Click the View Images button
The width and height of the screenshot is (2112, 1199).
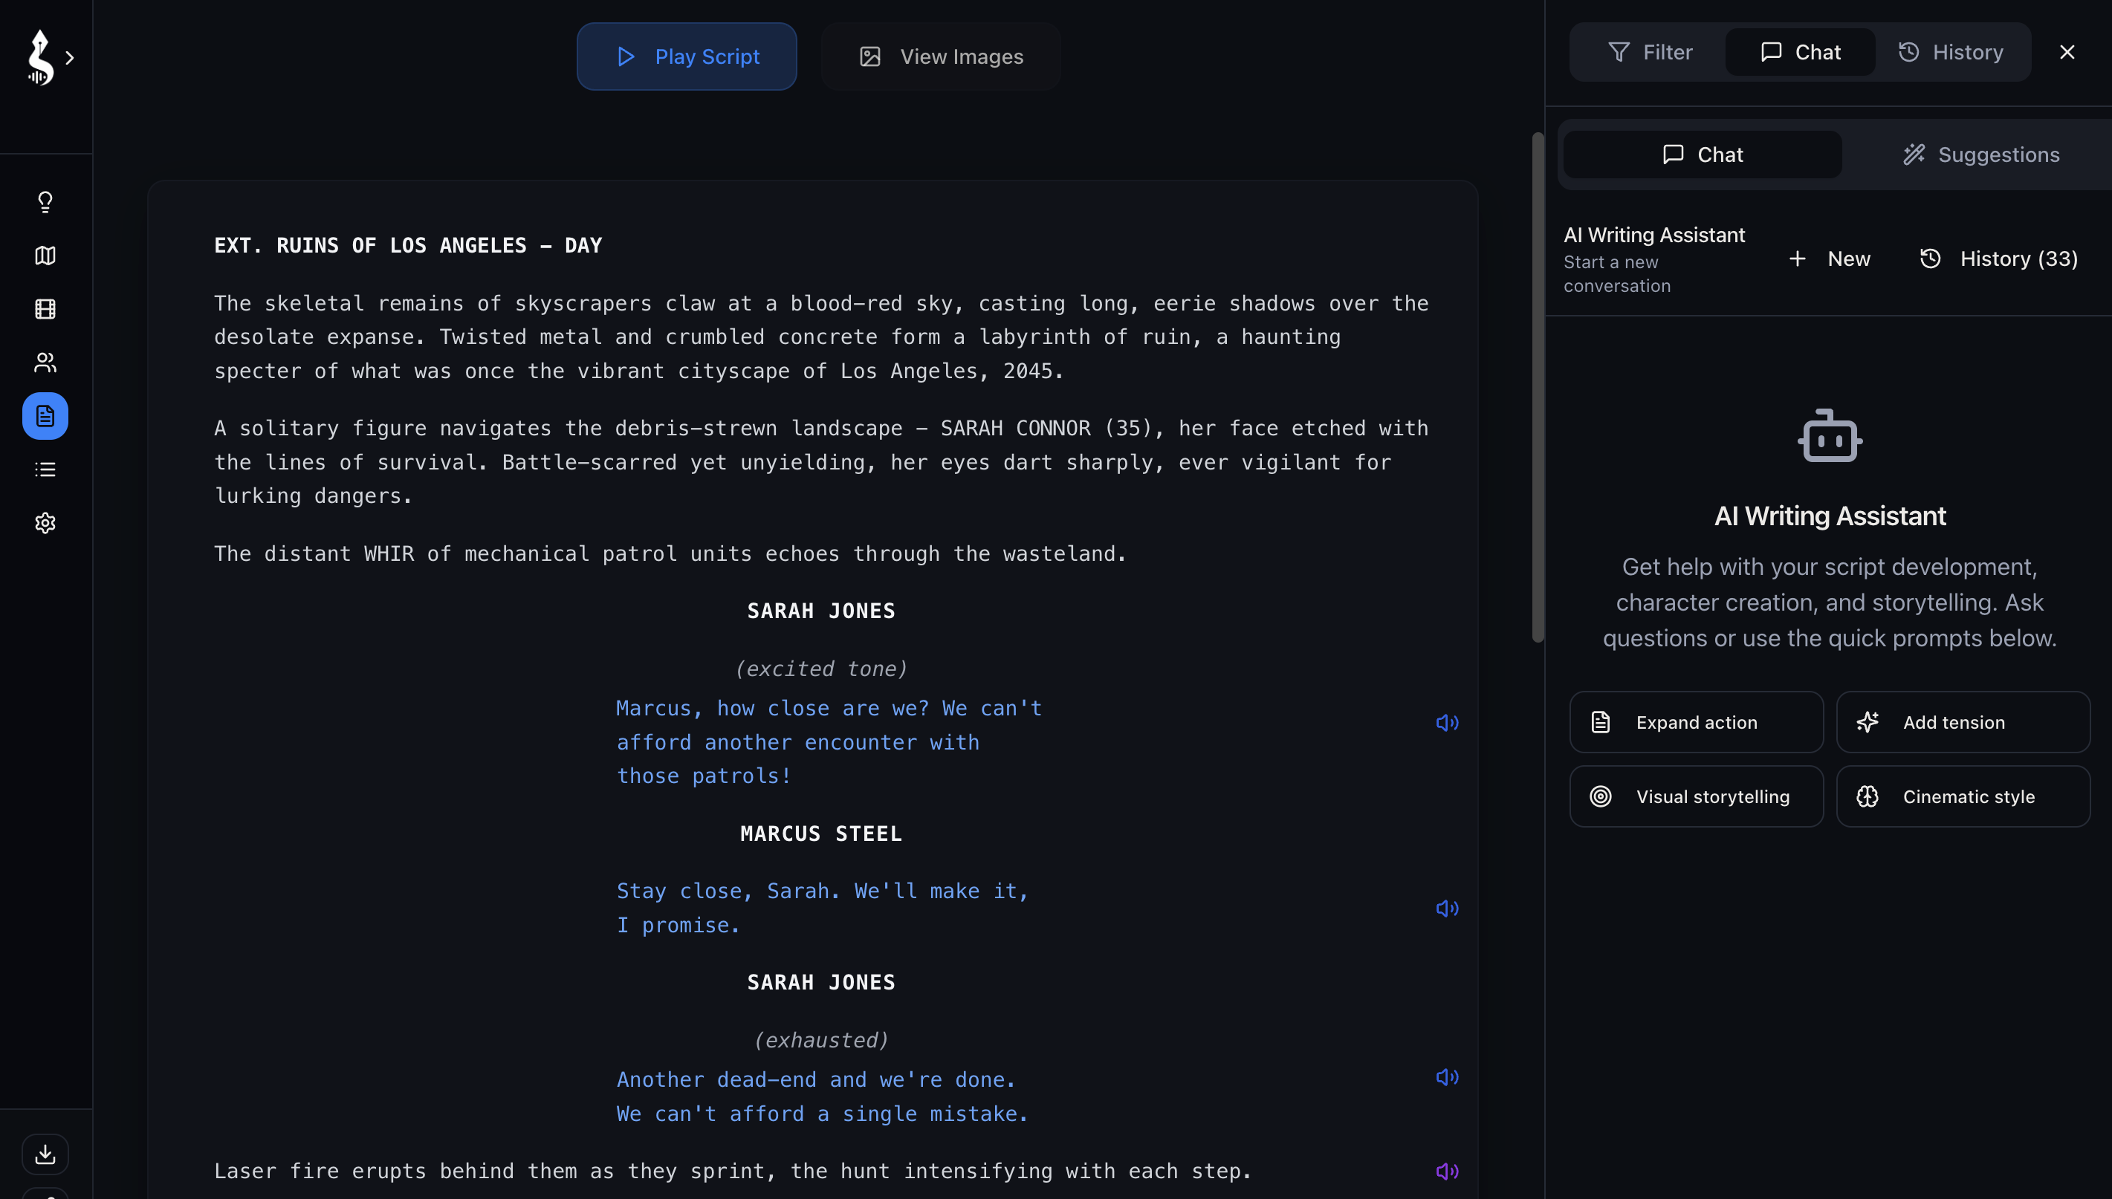[x=940, y=56]
